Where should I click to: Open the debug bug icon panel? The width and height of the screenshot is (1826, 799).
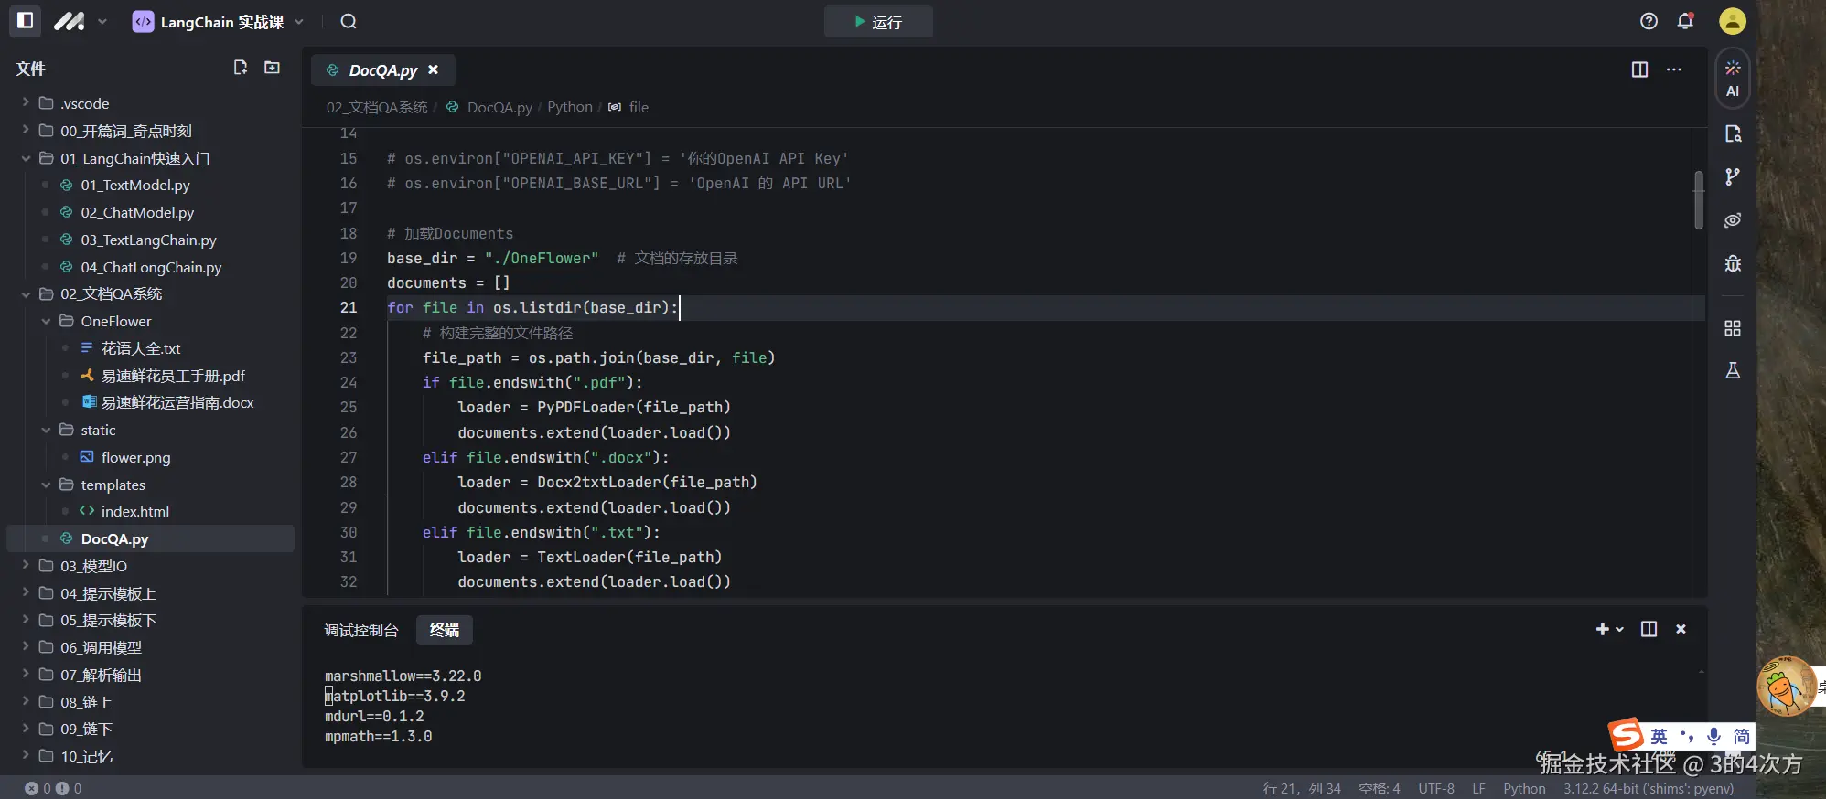(x=1732, y=263)
